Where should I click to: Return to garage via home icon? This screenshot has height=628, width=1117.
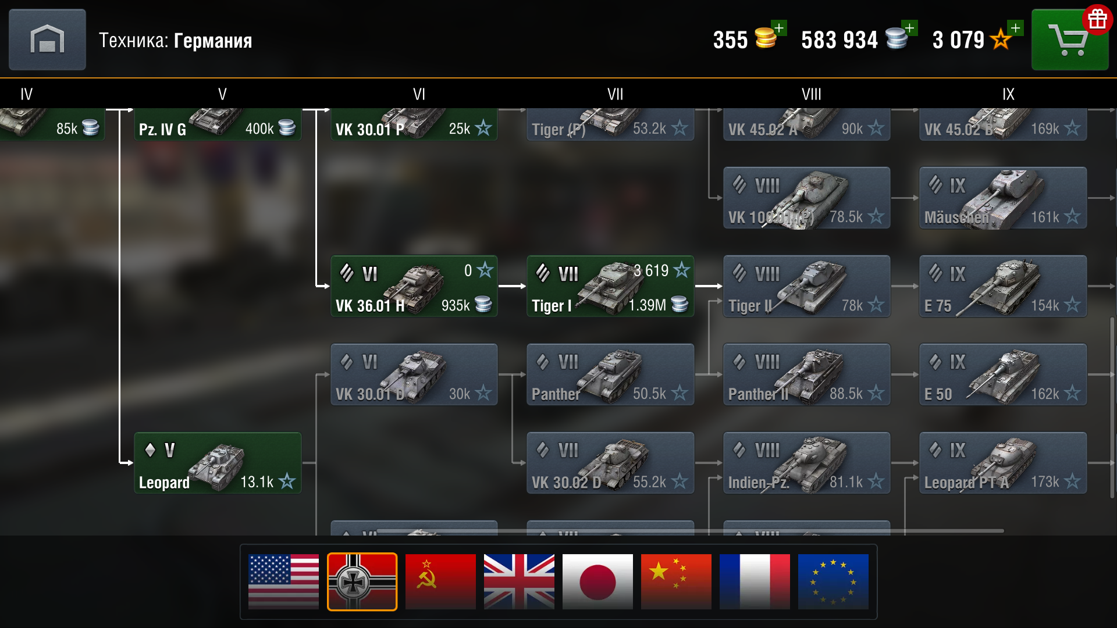(47, 40)
